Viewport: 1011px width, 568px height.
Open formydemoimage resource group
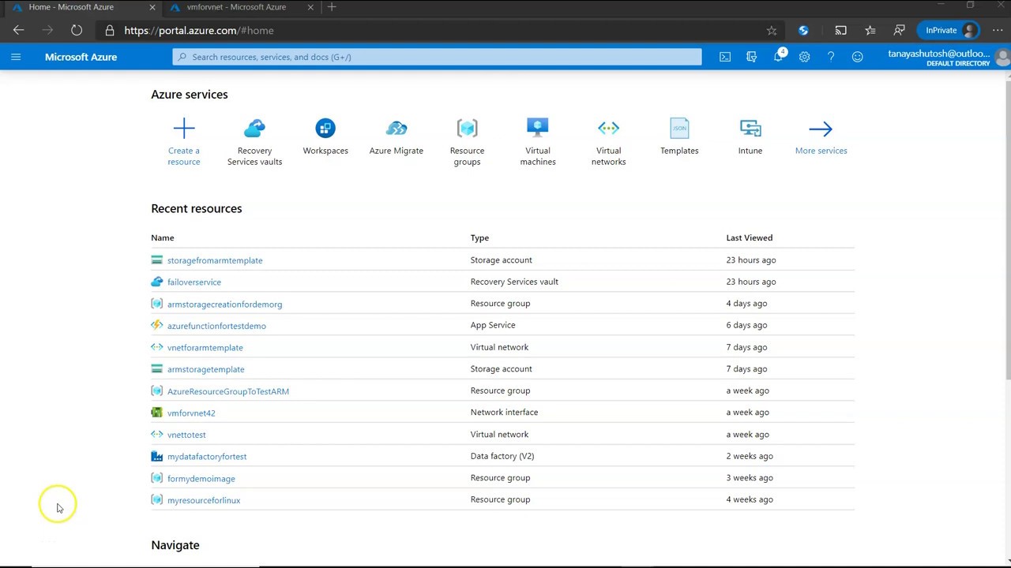point(201,478)
